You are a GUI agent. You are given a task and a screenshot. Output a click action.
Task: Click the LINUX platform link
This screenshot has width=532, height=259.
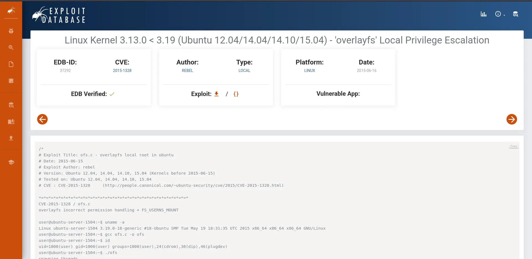point(310,71)
